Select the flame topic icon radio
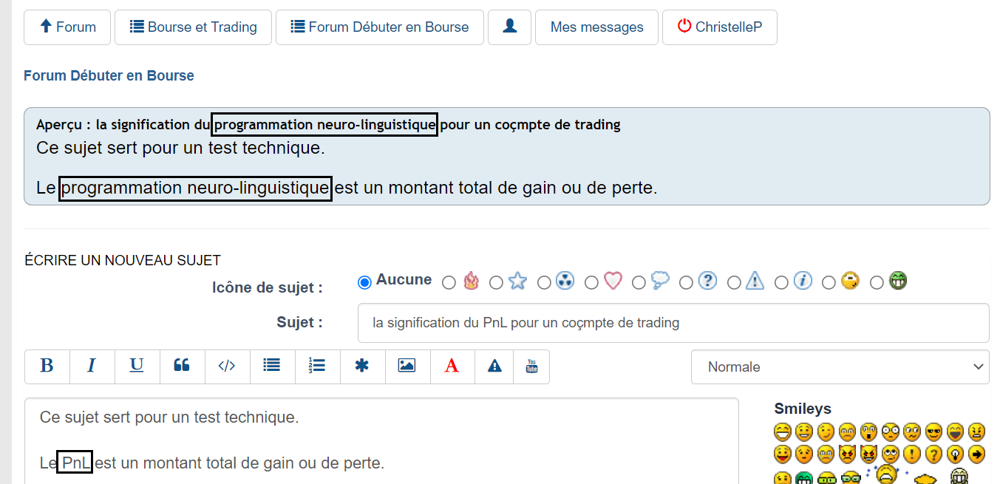The height and width of the screenshot is (484, 1000). [x=449, y=282]
